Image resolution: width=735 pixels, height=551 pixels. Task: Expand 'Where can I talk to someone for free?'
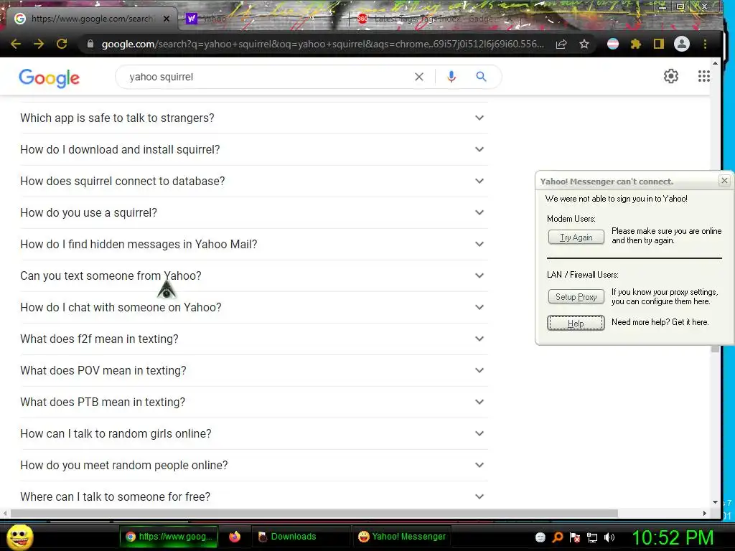pyautogui.click(x=253, y=496)
